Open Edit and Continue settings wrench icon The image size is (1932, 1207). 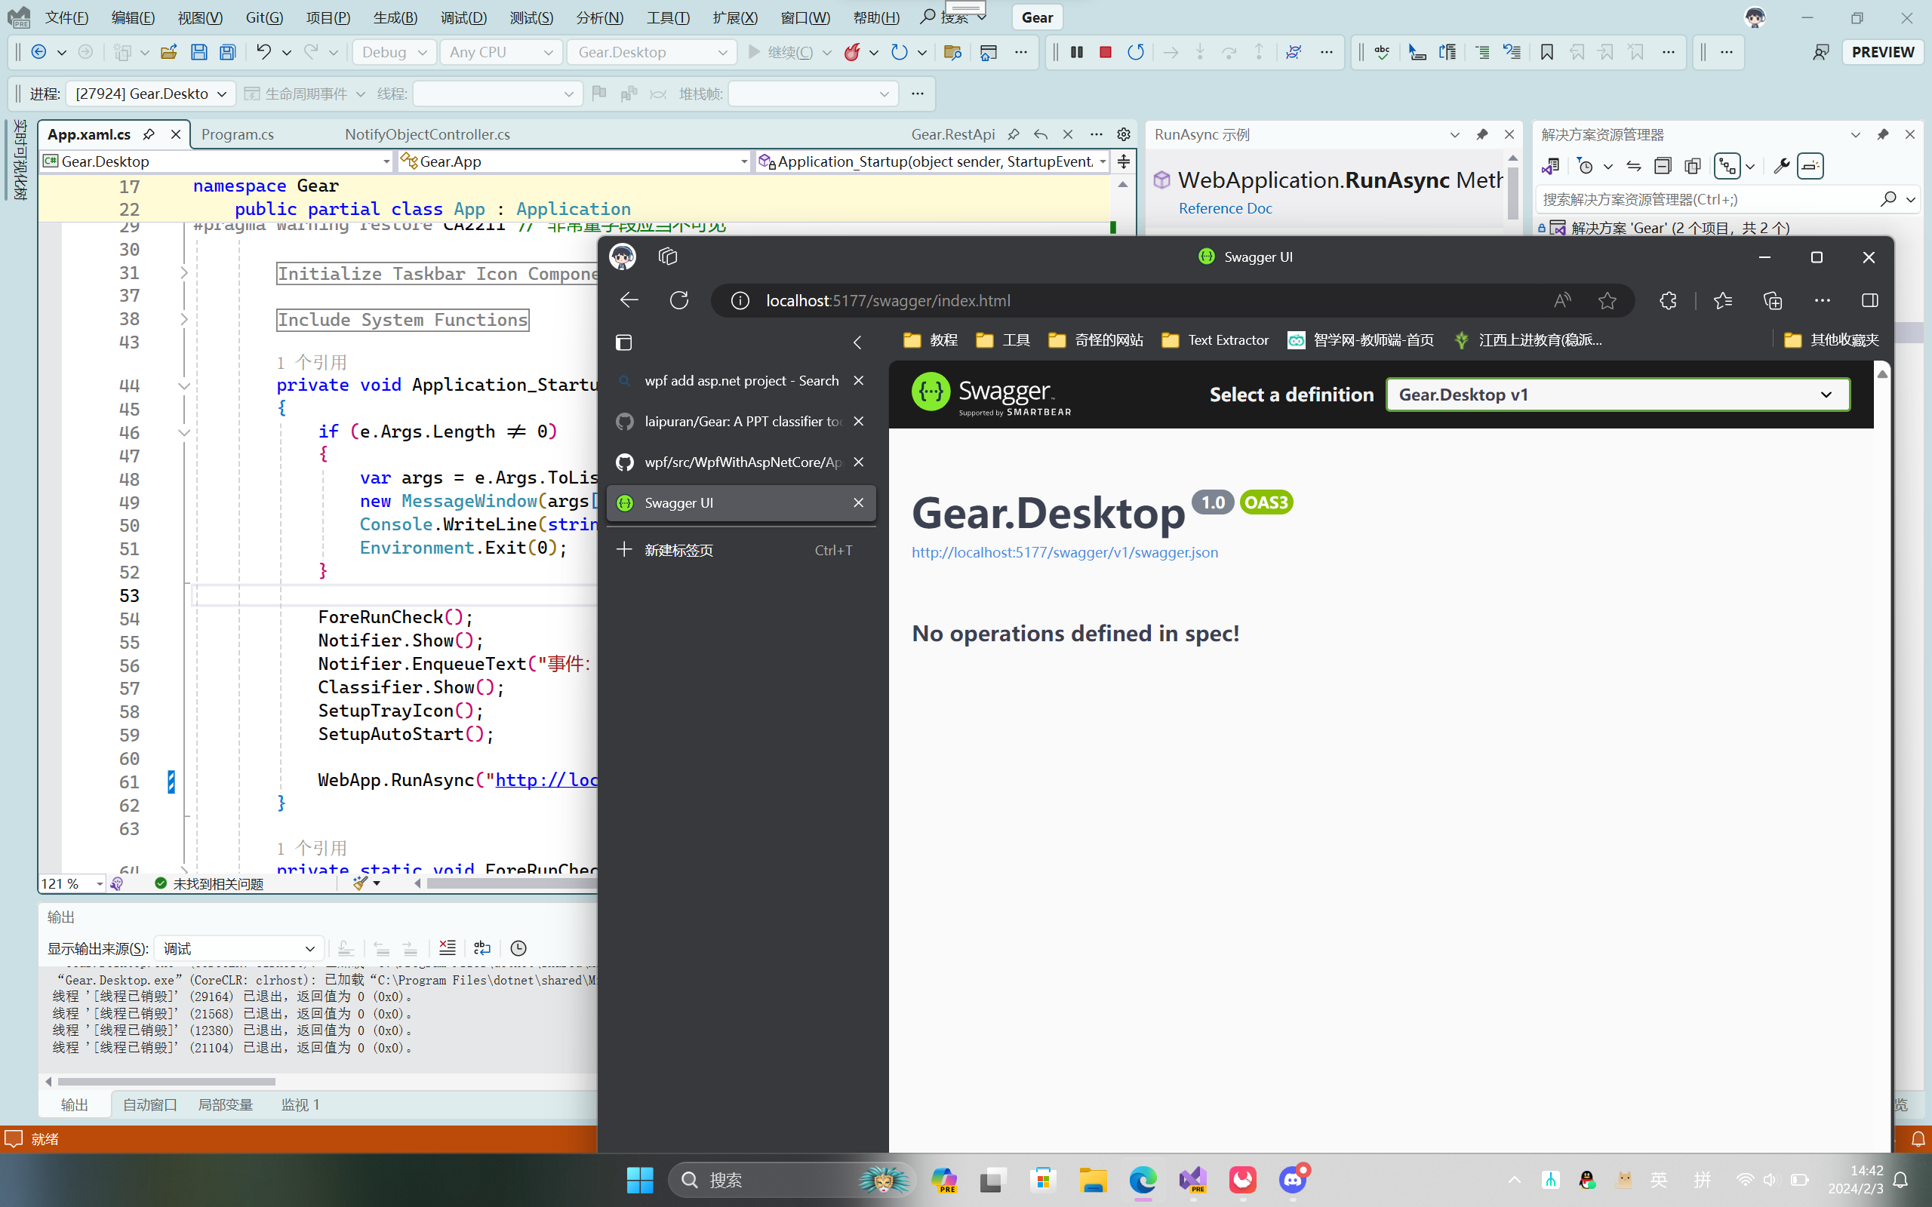click(1781, 165)
